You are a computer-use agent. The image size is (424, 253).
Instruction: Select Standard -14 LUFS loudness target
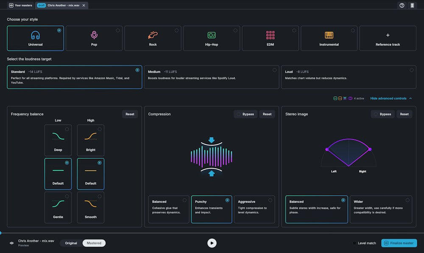(74, 77)
